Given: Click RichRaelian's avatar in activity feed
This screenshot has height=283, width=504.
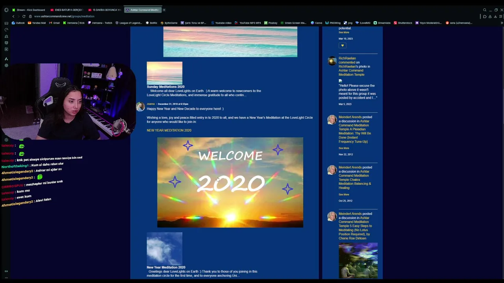Looking at the screenshot, I should click(332, 61).
